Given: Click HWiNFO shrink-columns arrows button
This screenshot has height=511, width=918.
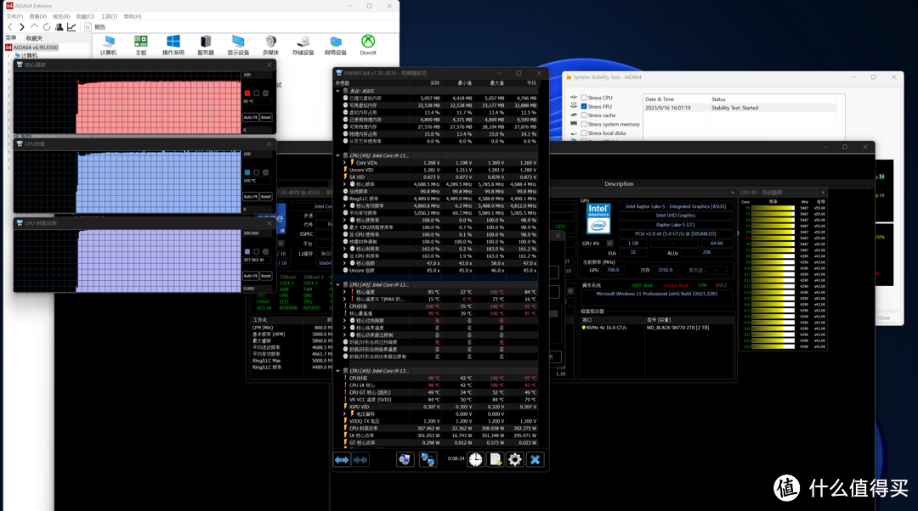Looking at the screenshot, I should (360, 460).
